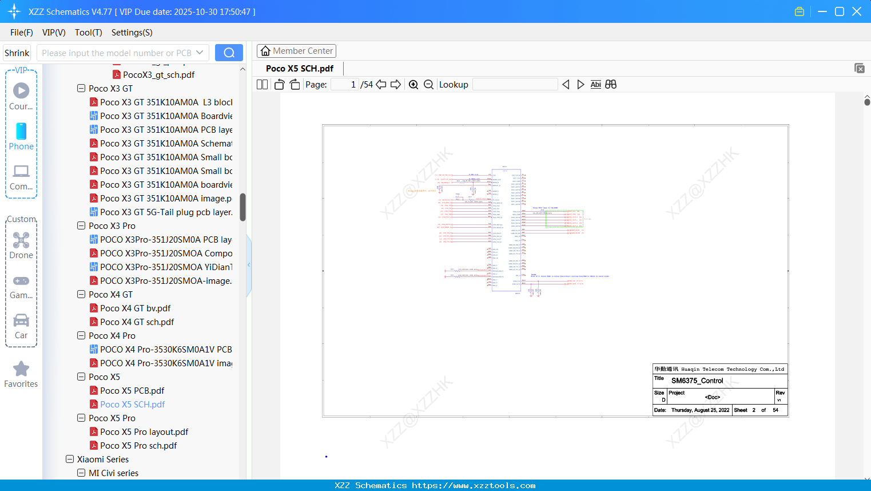Go to the previous page arrow
Viewport: 871px width, 491px height.
381,85
